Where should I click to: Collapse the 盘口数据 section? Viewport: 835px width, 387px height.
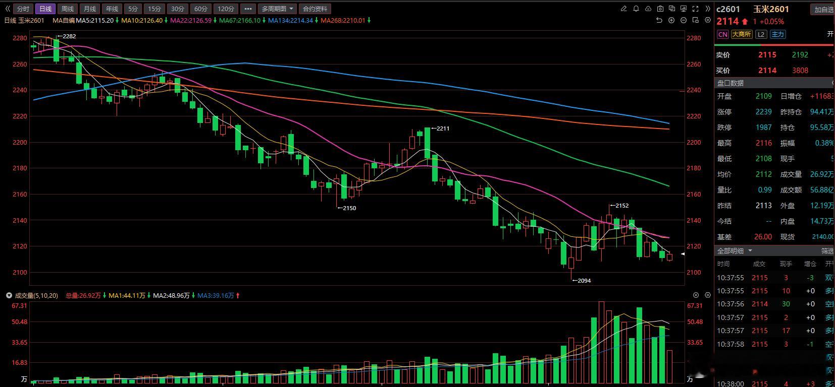click(x=832, y=83)
